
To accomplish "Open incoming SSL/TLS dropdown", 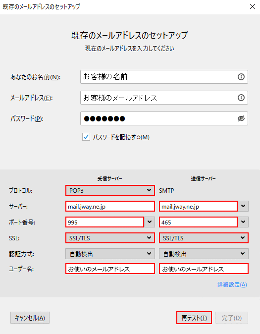I will point(110,238).
